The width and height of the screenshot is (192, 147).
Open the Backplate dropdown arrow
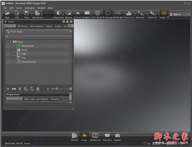[92, 15]
